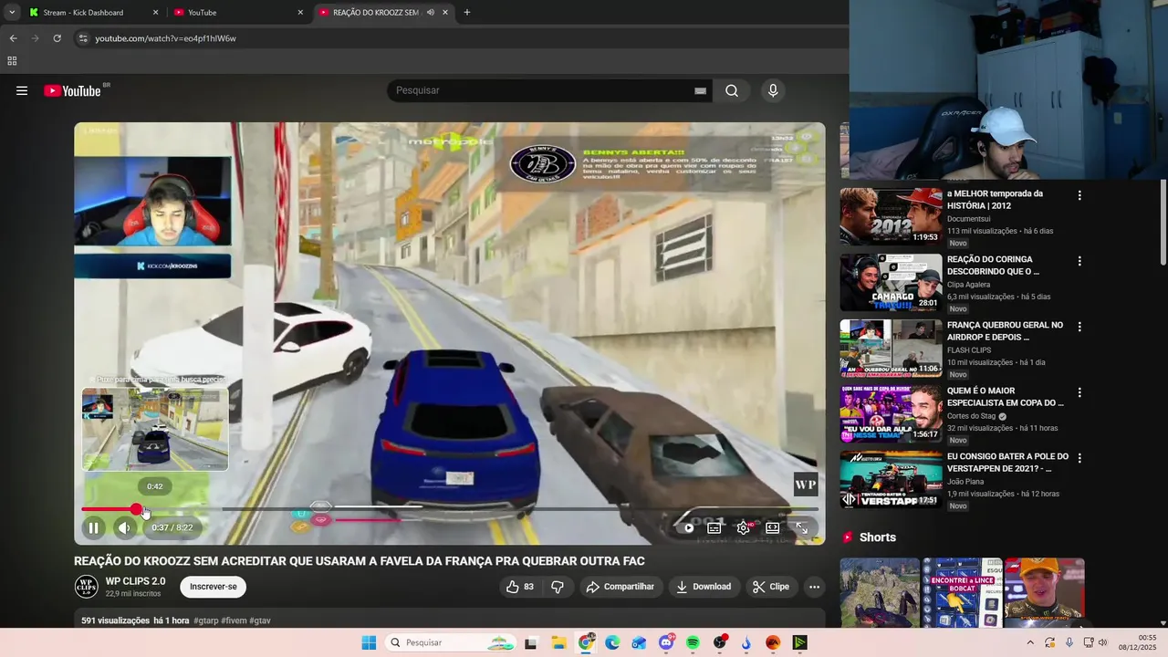Open 'a MELHOR temporada da HISTÓRIA' thumbnail
Viewport: 1168px width, 657px height.
[891, 216]
